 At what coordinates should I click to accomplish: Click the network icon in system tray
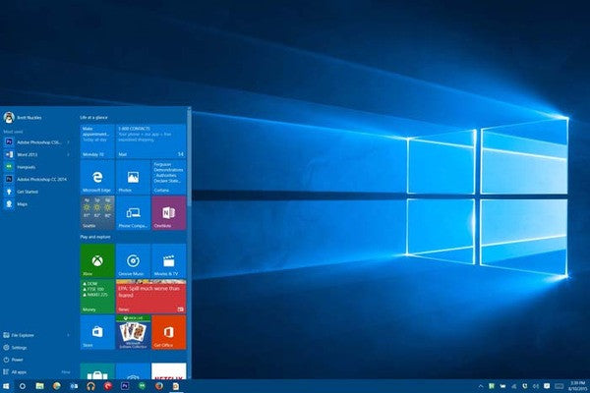(514, 386)
